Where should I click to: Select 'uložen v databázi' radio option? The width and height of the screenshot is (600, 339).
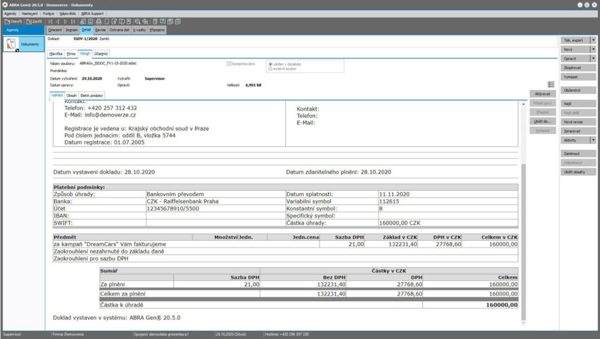pos(271,64)
